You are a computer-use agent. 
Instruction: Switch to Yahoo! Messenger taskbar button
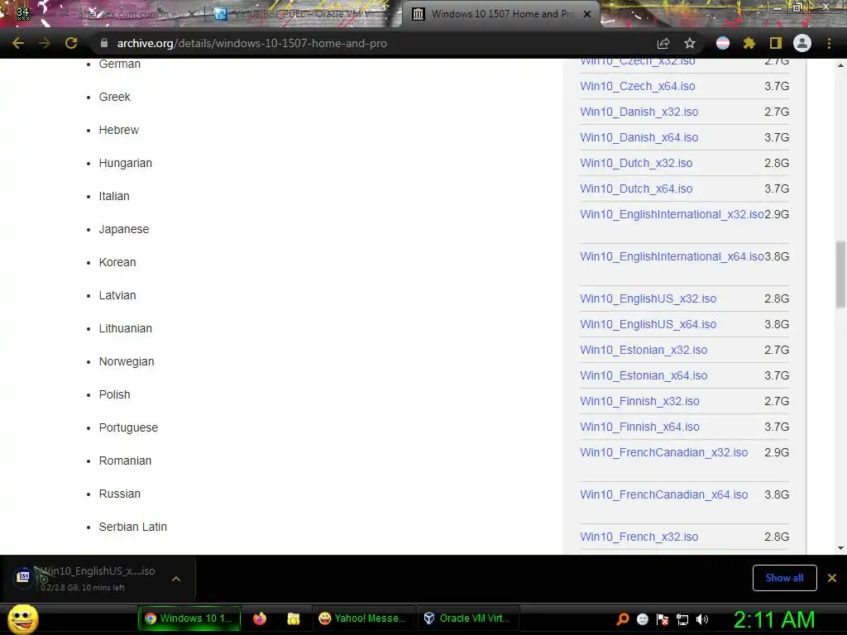[x=363, y=618]
